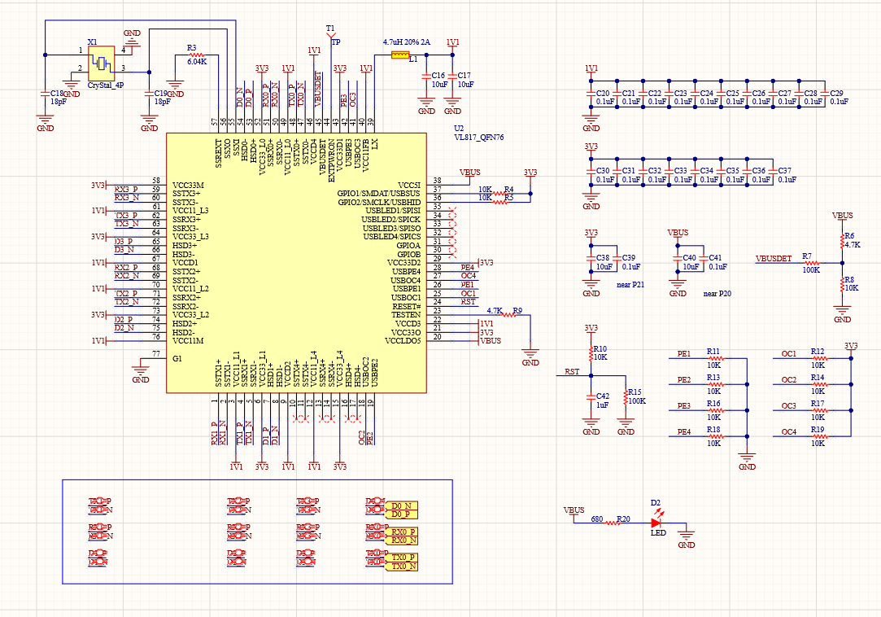Select the VBUSDET net label beside R7
Screen dimensions: 881x617
pos(773,259)
